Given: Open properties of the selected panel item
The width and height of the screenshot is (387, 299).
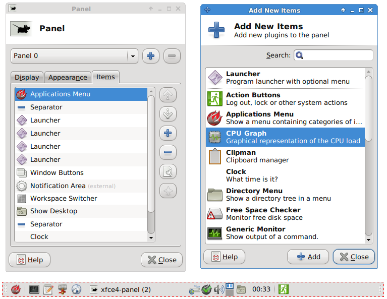Looking at the screenshot, I should click(168, 171).
